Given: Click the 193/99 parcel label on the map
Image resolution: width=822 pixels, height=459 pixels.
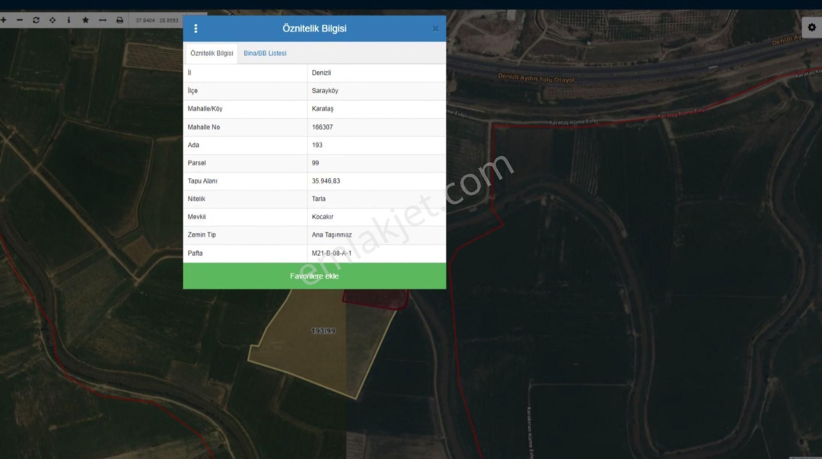Looking at the screenshot, I should pyautogui.click(x=323, y=331).
